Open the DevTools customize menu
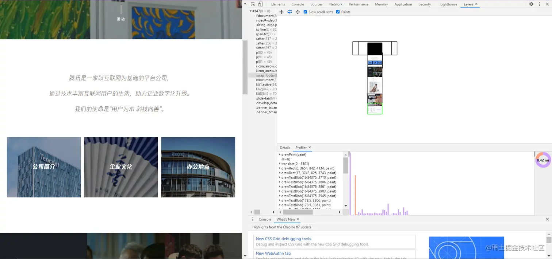 coord(539,4)
